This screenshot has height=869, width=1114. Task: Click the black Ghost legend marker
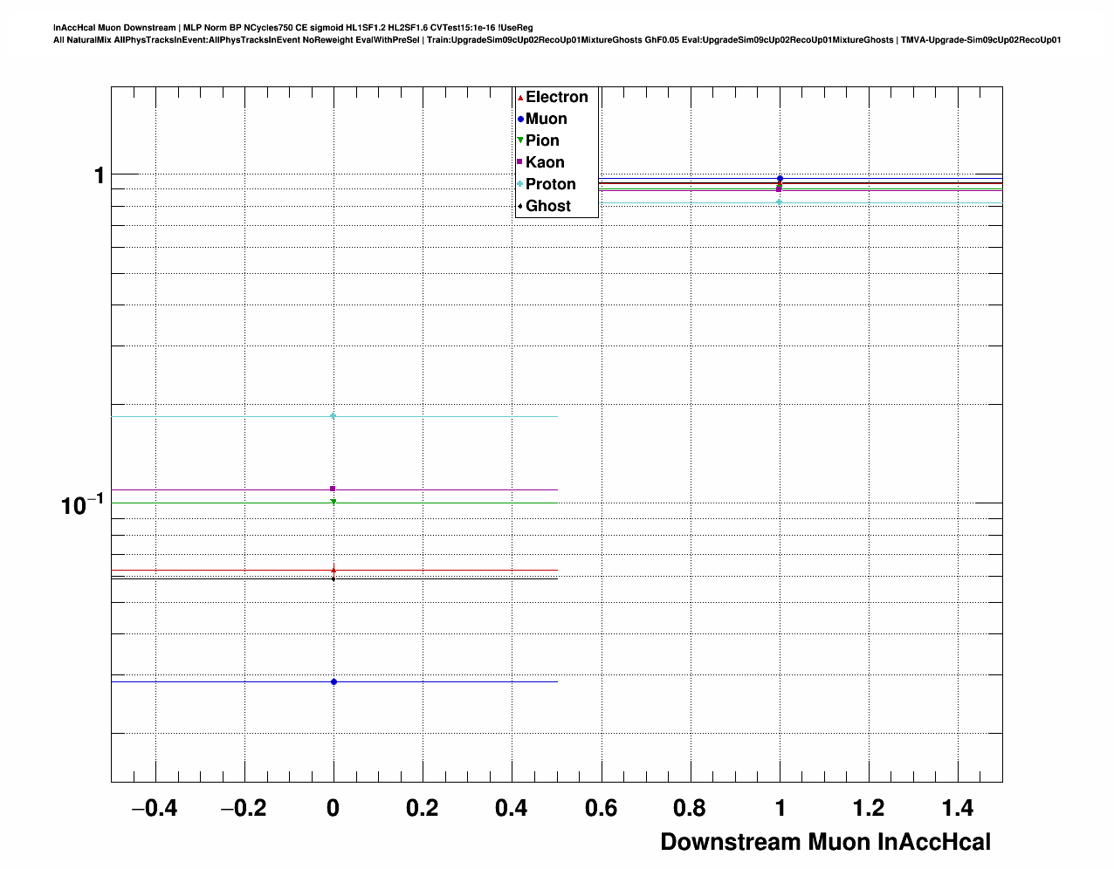tap(520, 206)
